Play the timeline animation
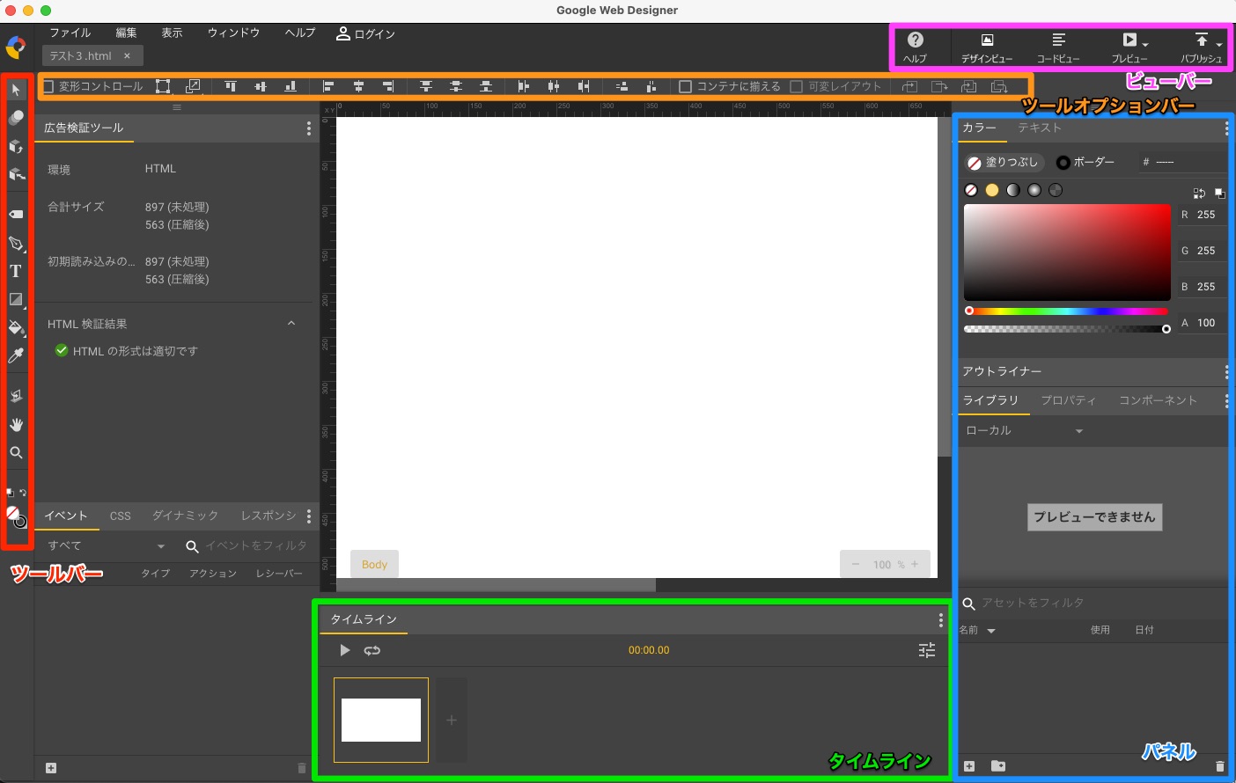1236x783 pixels. 344,650
